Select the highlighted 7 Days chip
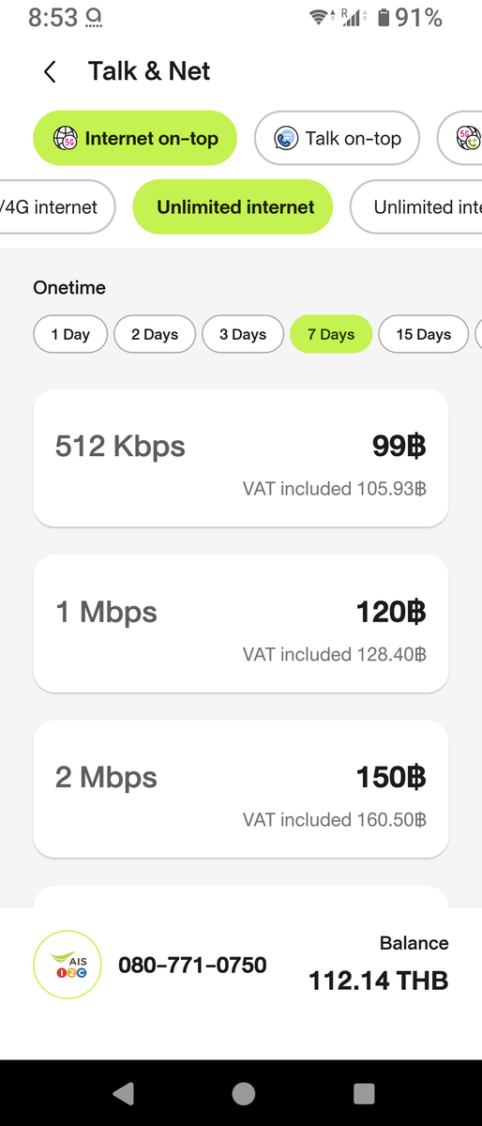482x1126 pixels. pos(331,334)
